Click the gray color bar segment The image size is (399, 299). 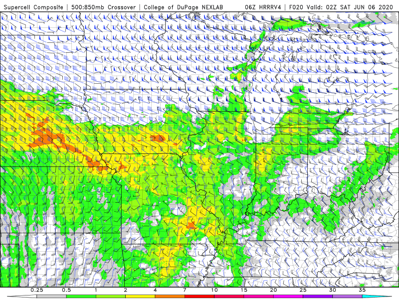[51, 297]
